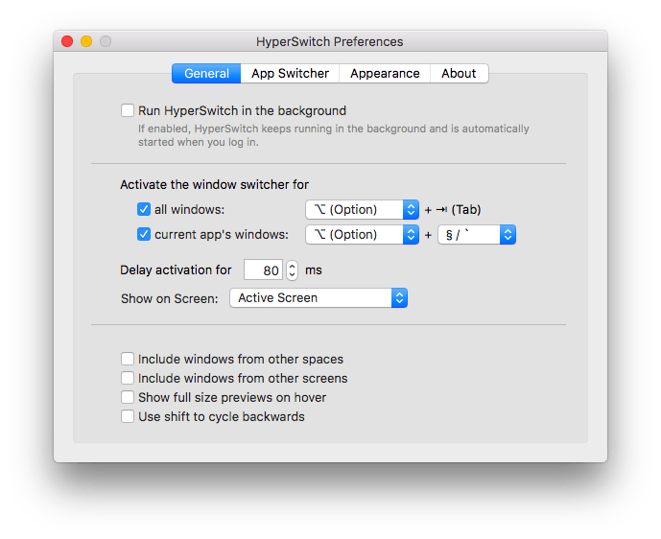Select the About tab
Screen dimensions: 661x539
pyautogui.click(x=459, y=74)
